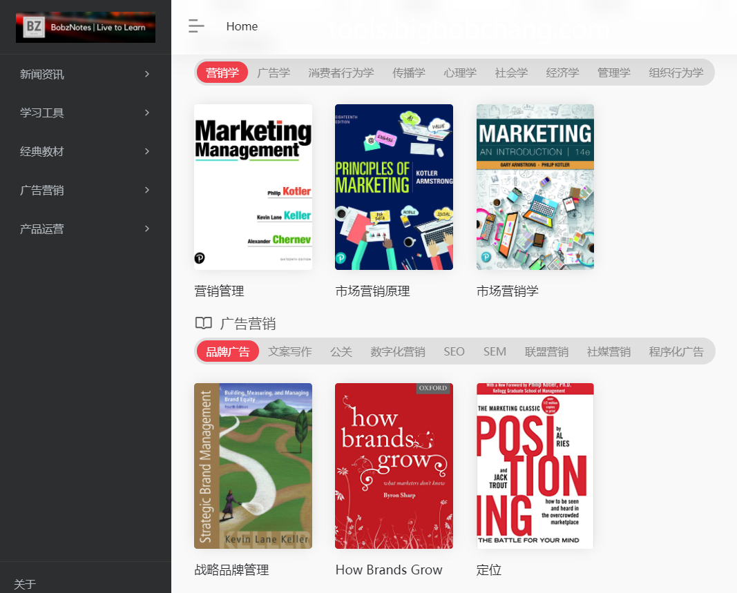Toggle the 品牌广告 filter pill
Image resolution: width=737 pixels, height=593 pixels.
pyautogui.click(x=227, y=351)
